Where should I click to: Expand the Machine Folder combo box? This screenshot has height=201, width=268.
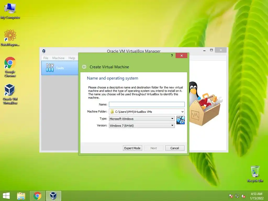[182, 111]
